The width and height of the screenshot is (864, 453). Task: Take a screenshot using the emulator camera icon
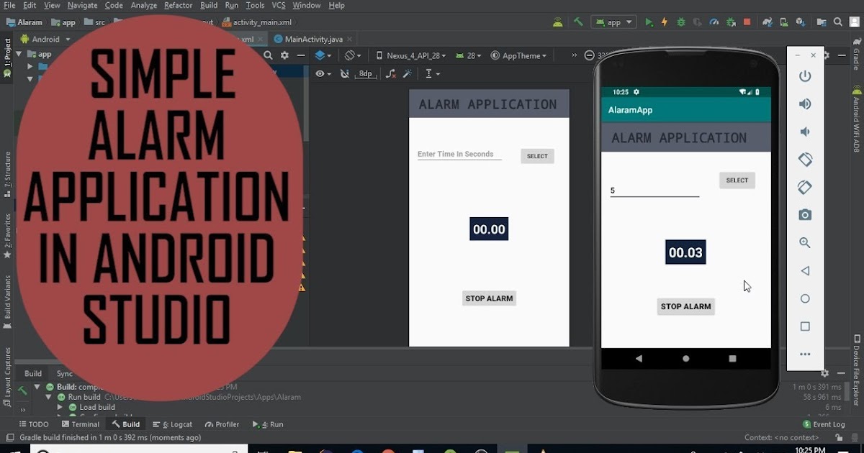click(x=805, y=214)
